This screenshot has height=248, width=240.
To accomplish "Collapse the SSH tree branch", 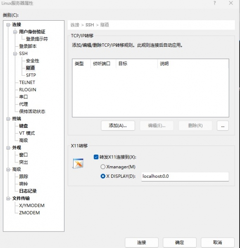I will 15,54.
